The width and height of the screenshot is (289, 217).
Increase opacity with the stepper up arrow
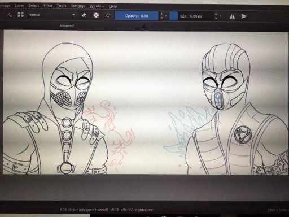pos(161,14)
